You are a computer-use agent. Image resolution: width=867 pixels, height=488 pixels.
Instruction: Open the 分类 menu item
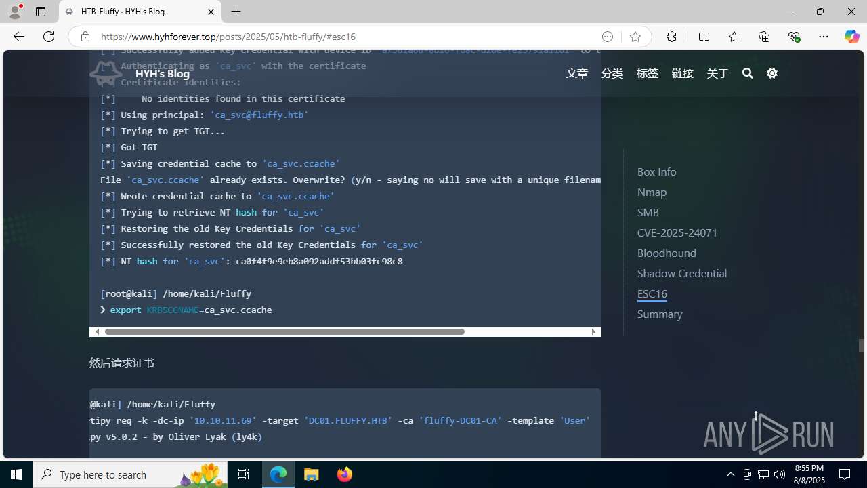click(x=612, y=73)
